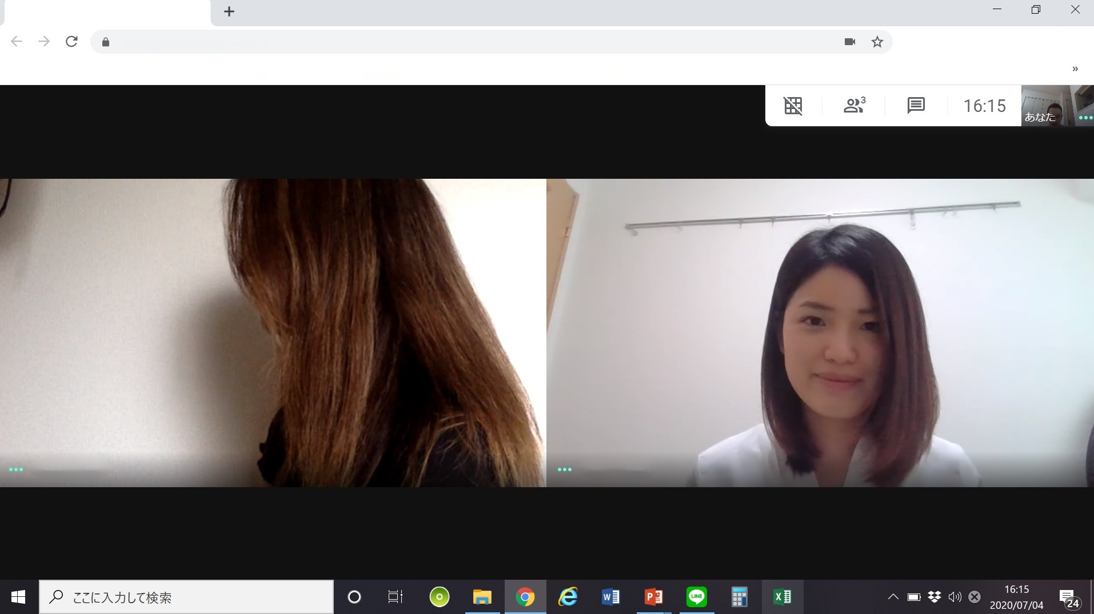Reload the page

coord(71,42)
